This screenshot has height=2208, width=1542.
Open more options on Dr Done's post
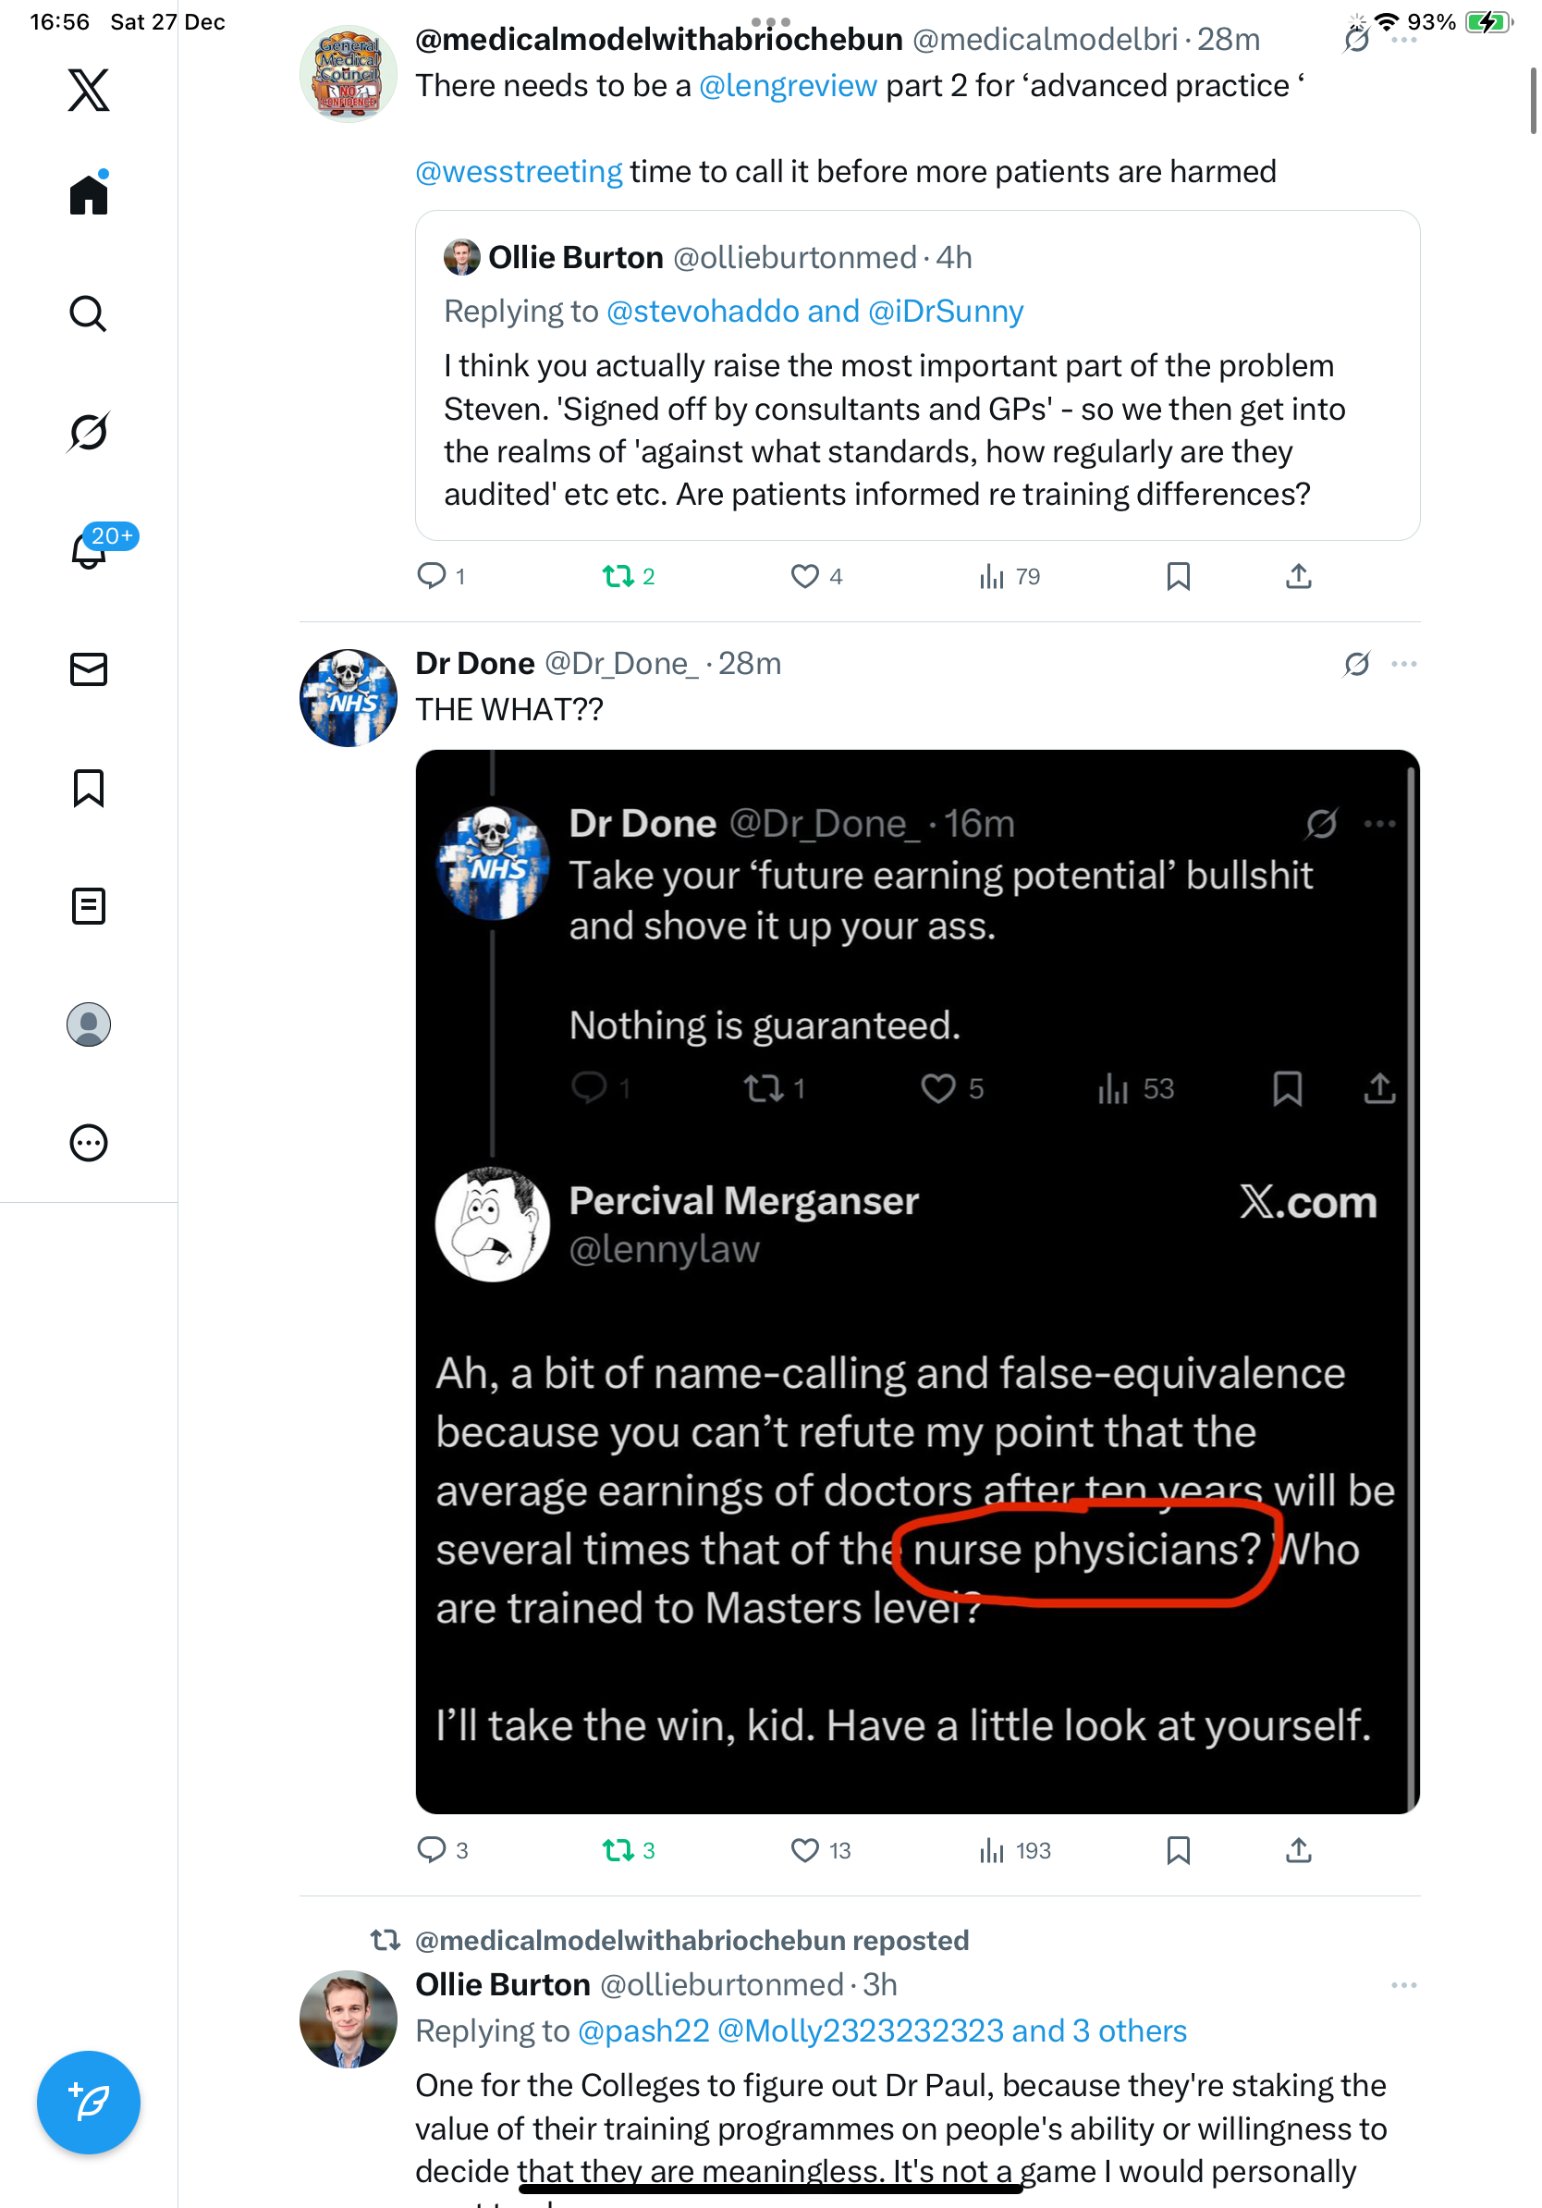click(x=1403, y=664)
